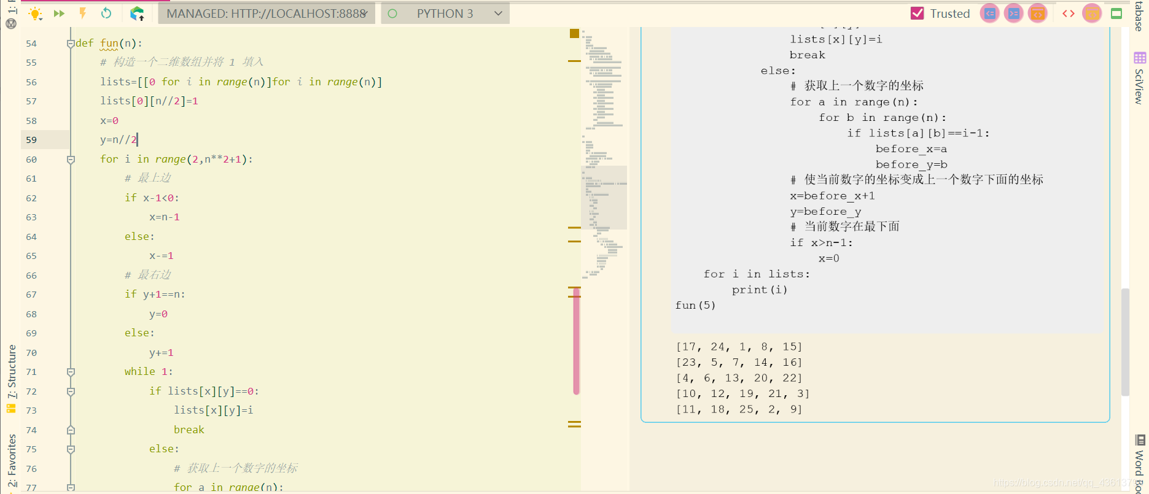Click the code minimap highlighted viewport

coord(604,198)
